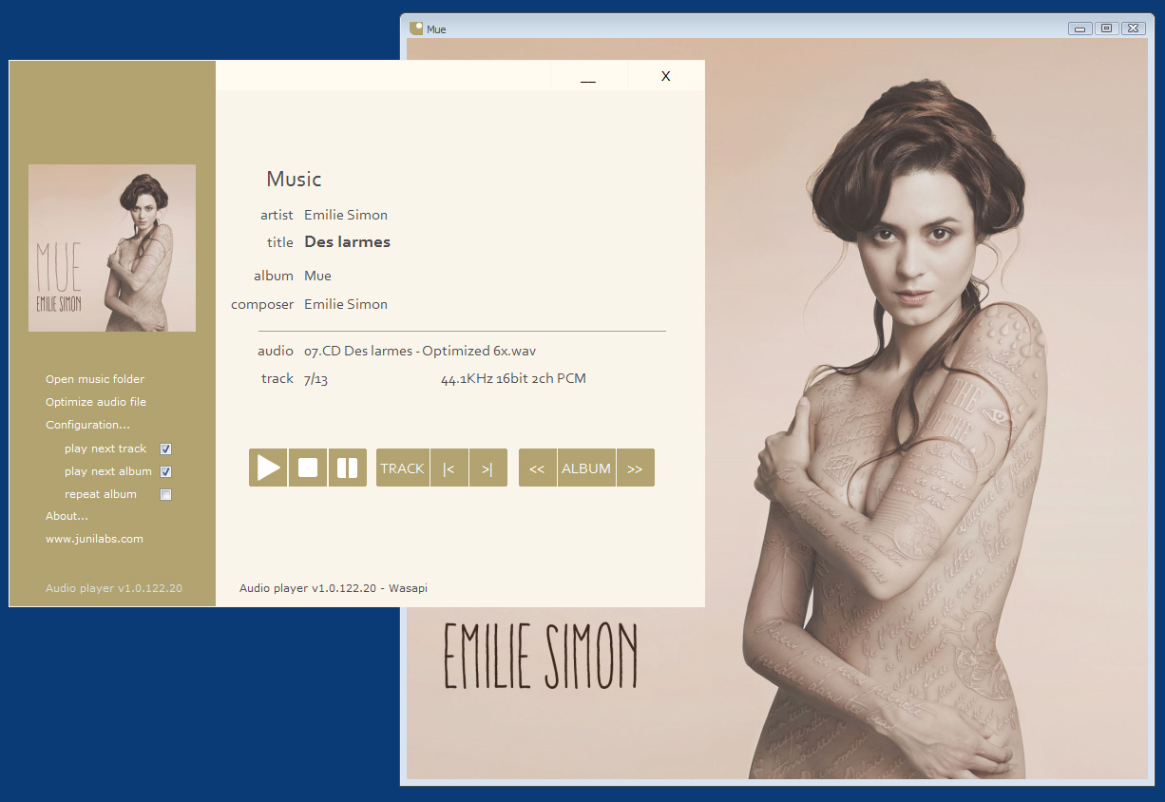Click the 'Audio player v1.0.122.20 - Wasapi' status text

[334, 588]
